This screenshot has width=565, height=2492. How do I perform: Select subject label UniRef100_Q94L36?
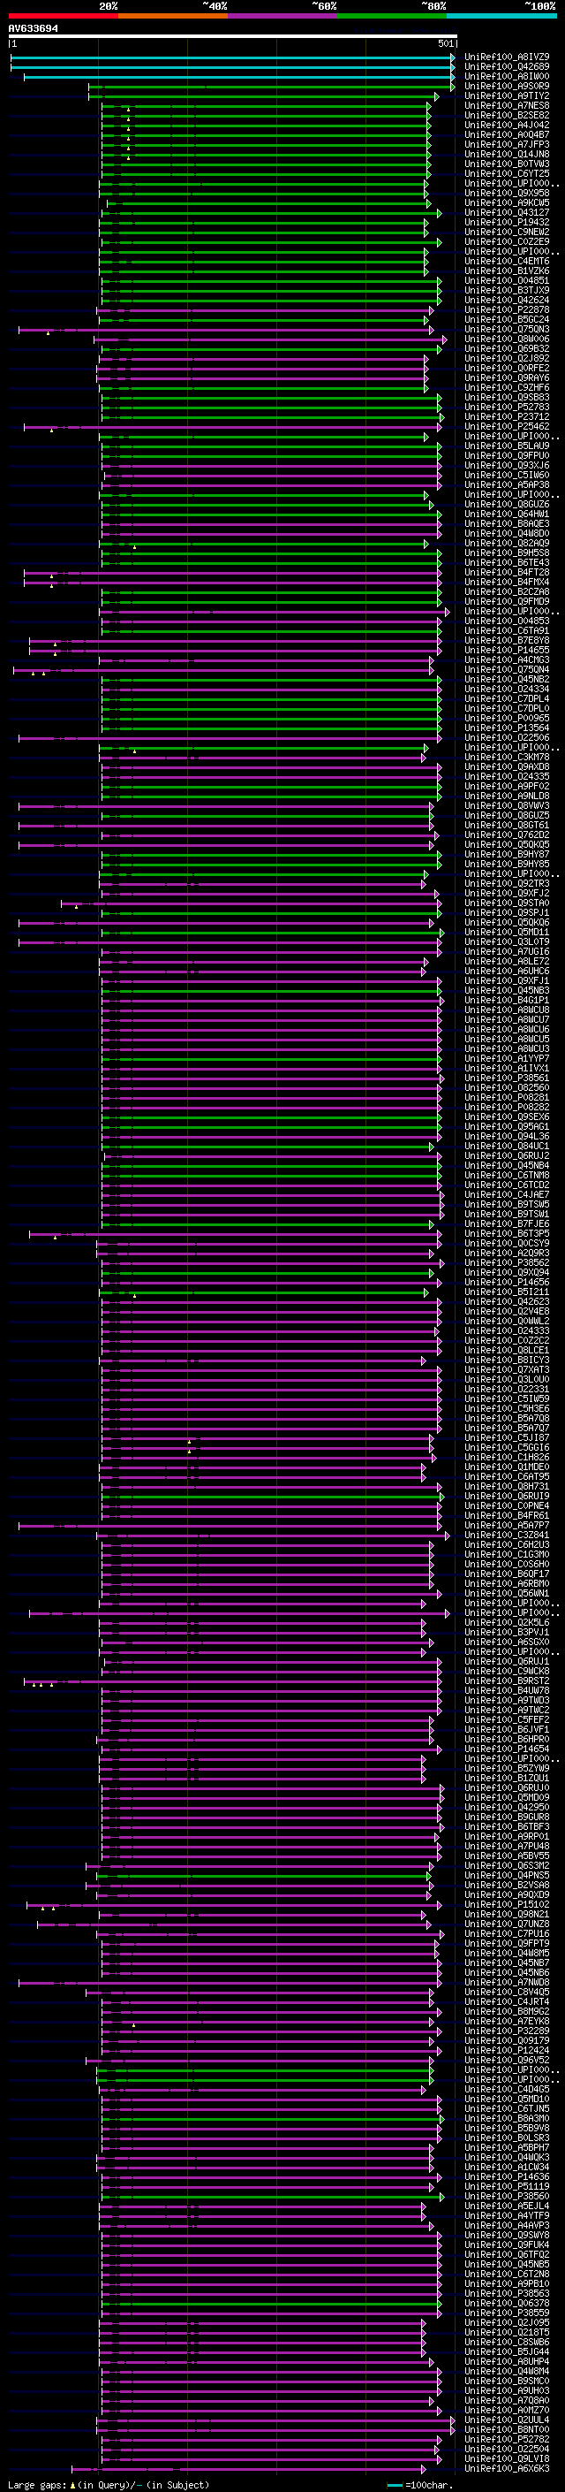pos(507,1137)
